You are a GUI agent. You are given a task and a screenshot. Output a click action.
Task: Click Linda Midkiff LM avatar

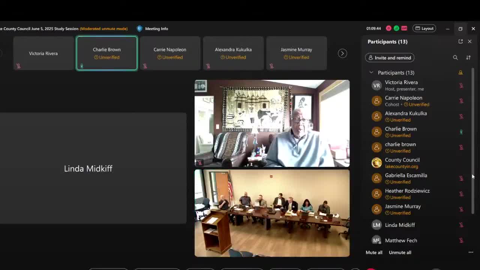(x=376, y=225)
